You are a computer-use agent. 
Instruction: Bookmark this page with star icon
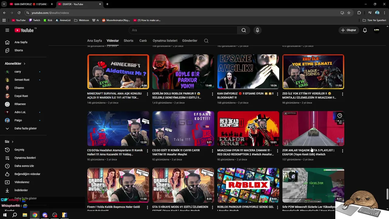[349, 13]
